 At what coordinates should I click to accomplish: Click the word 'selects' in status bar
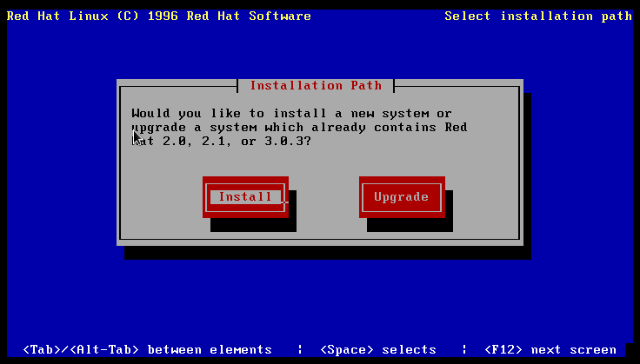409,349
